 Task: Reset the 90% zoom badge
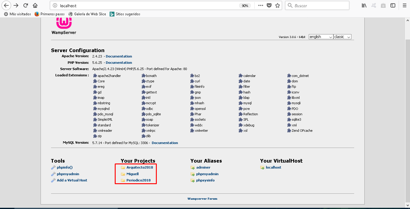pyautogui.click(x=245, y=6)
